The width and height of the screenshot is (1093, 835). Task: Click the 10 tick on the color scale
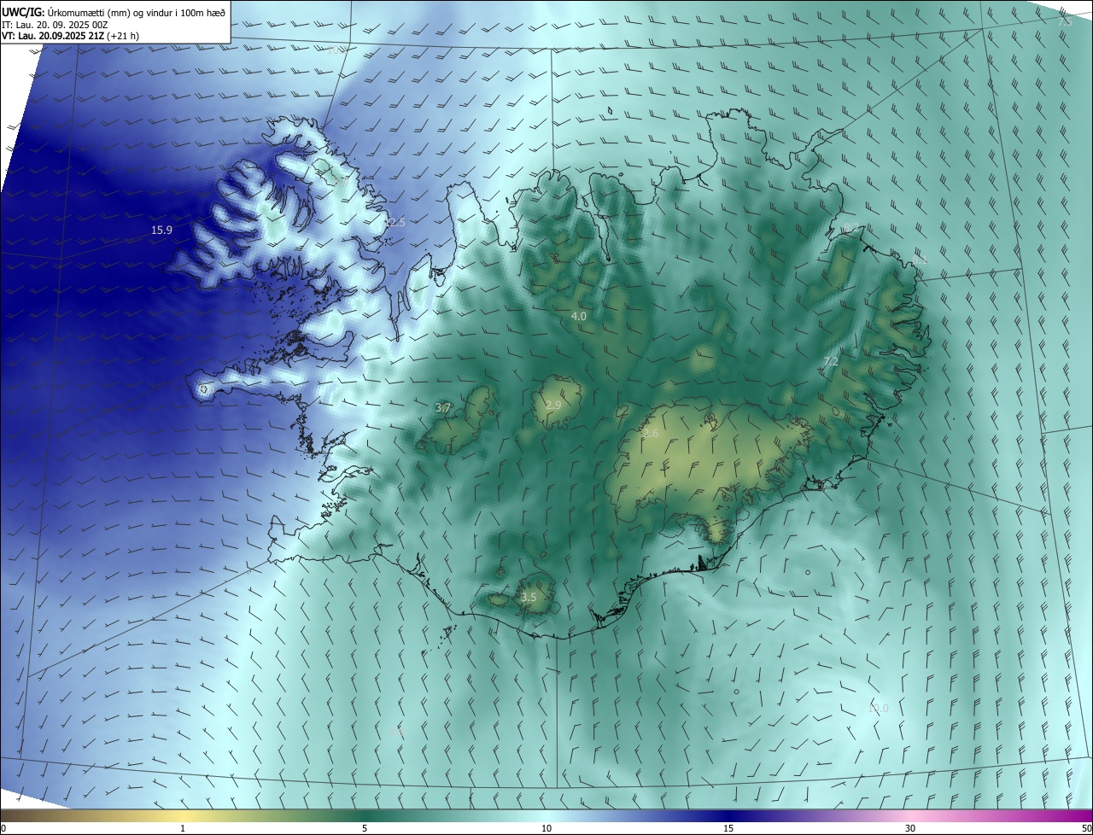546,829
